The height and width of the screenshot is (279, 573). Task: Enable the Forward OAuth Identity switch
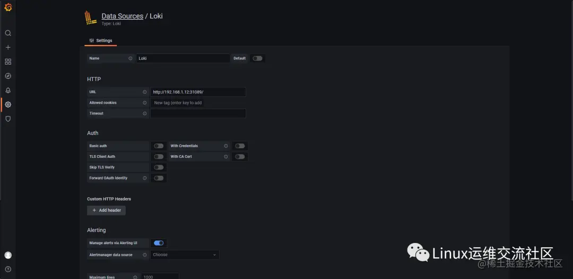point(159,178)
